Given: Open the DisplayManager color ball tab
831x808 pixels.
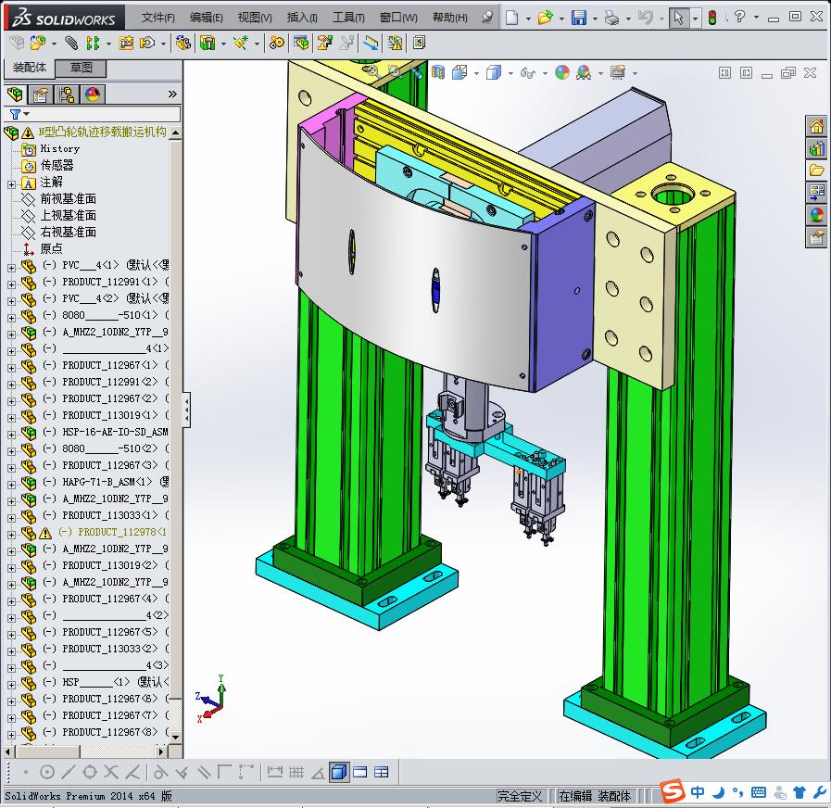Looking at the screenshot, I should tap(93, 95).
